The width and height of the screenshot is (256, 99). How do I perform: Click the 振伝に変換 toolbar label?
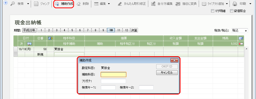click(189, 4)
